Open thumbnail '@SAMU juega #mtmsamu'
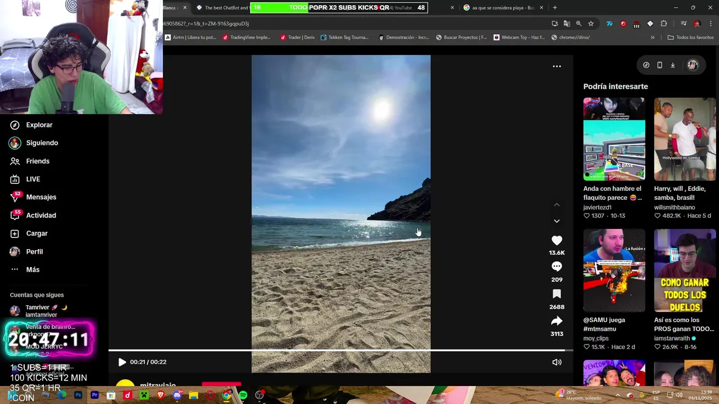The width and height of the screenshot is (719, 404). coord(614,270)
